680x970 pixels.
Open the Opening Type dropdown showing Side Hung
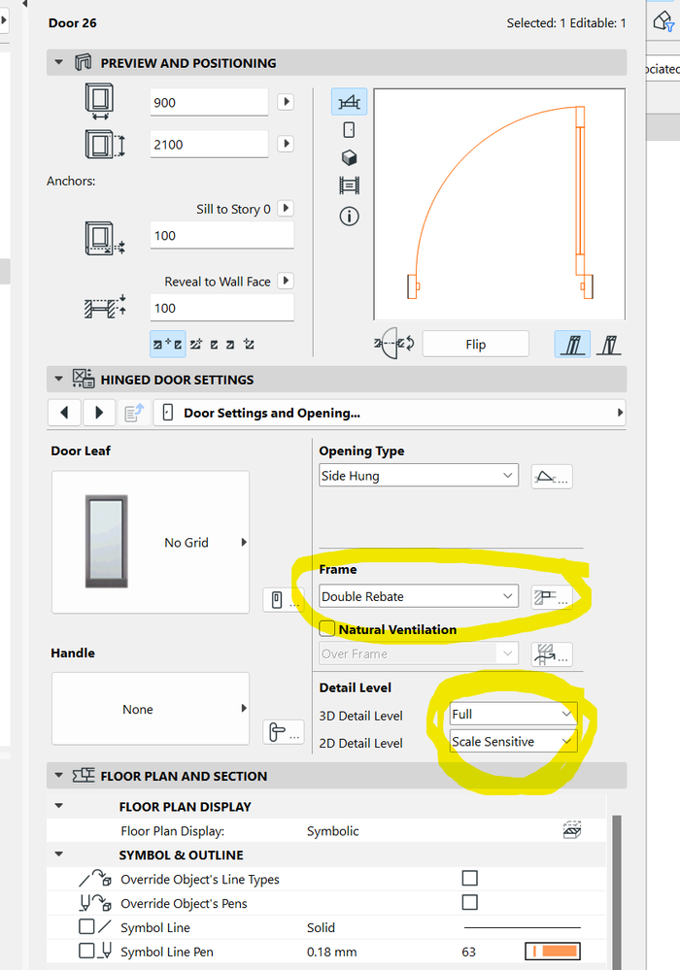pyautogui.click(x=419, y=475)
